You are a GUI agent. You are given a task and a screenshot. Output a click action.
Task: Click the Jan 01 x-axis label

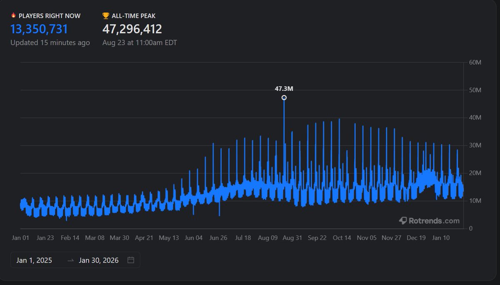coord(21,238)
